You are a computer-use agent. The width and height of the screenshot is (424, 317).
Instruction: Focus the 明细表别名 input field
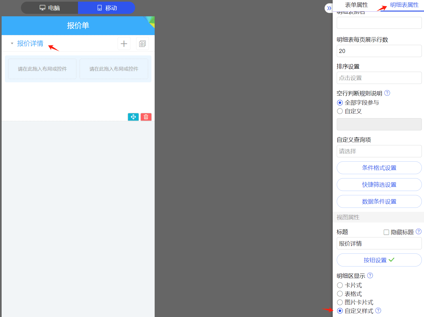coord(379,23)
